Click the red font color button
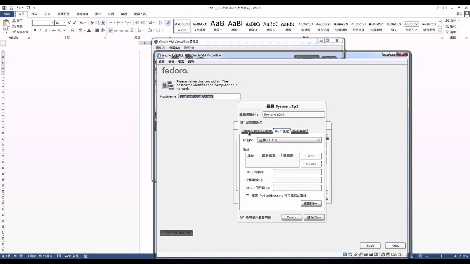 click(x=89, y=30)
